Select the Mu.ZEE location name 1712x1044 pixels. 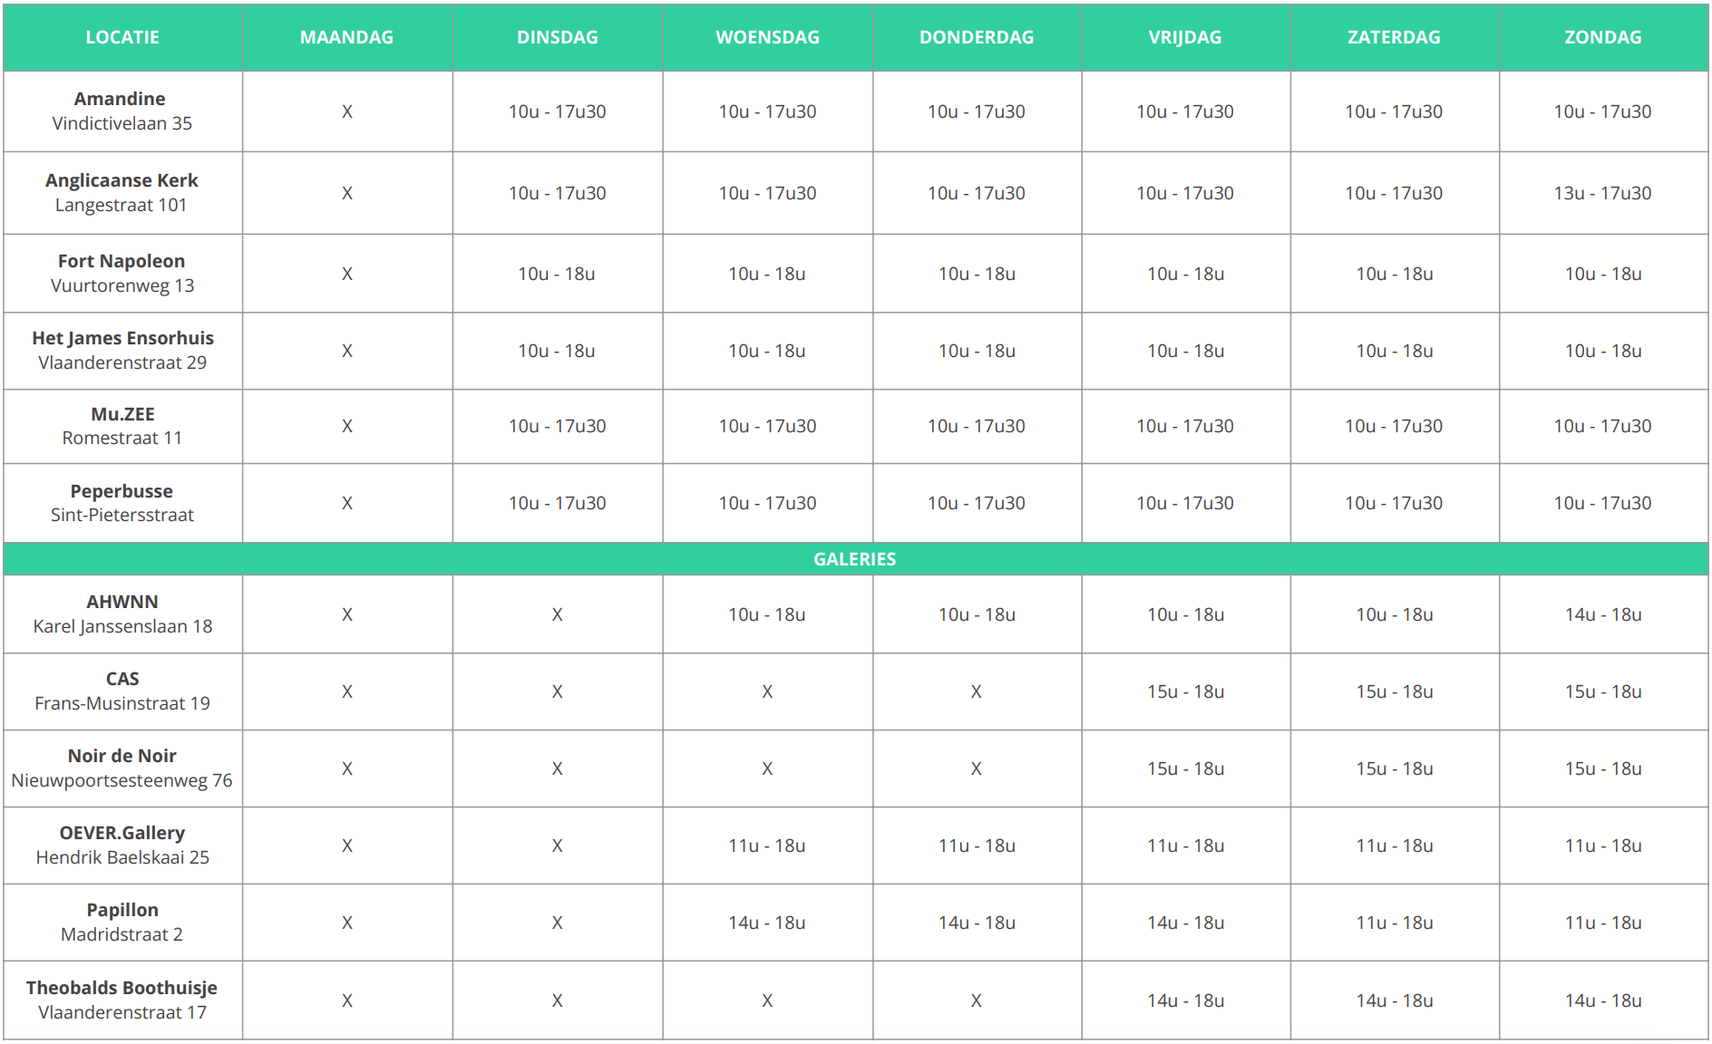coord(122,414)
